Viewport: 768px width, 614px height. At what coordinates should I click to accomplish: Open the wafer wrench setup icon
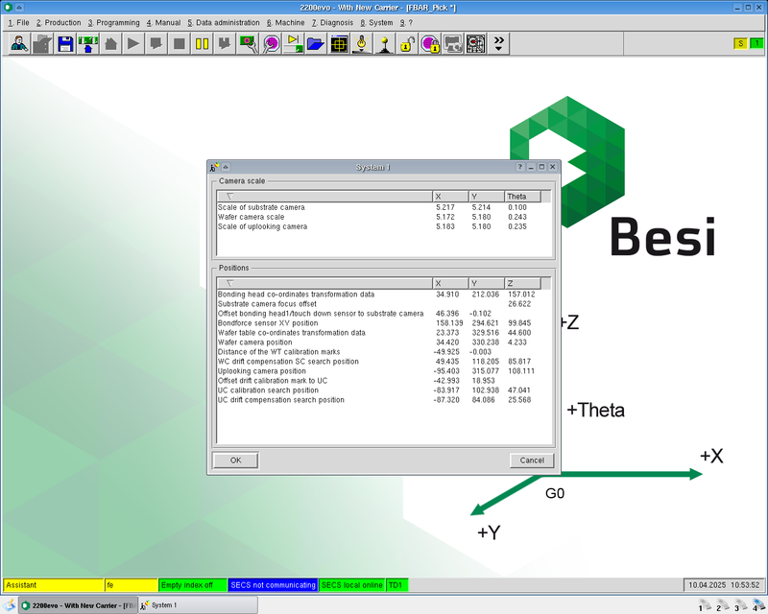(x=271, y=43)
